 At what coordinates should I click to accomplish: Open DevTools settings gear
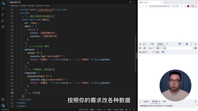pos(187,44)
